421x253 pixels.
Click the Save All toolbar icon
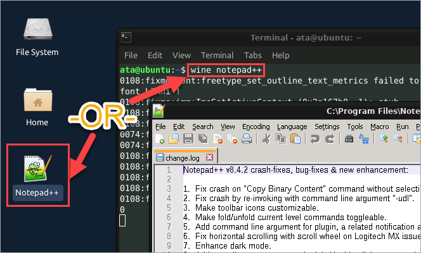[x=203, y=139]
